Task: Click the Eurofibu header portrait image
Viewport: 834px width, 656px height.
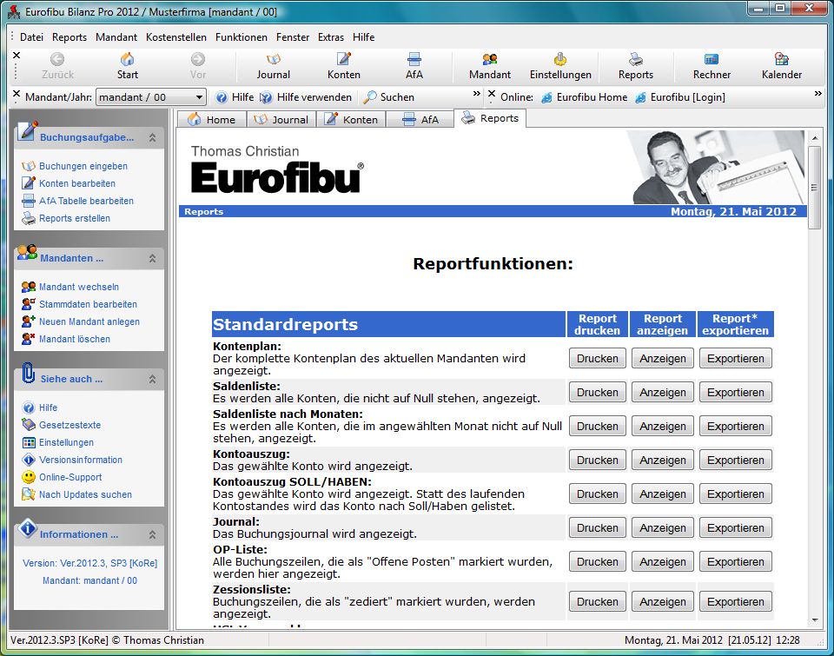Action: (716, 167)
